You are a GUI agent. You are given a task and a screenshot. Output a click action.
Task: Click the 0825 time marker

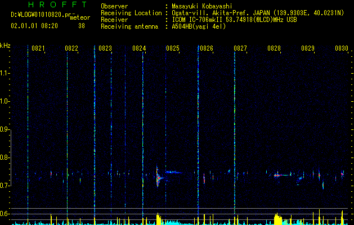coord(173,48)
